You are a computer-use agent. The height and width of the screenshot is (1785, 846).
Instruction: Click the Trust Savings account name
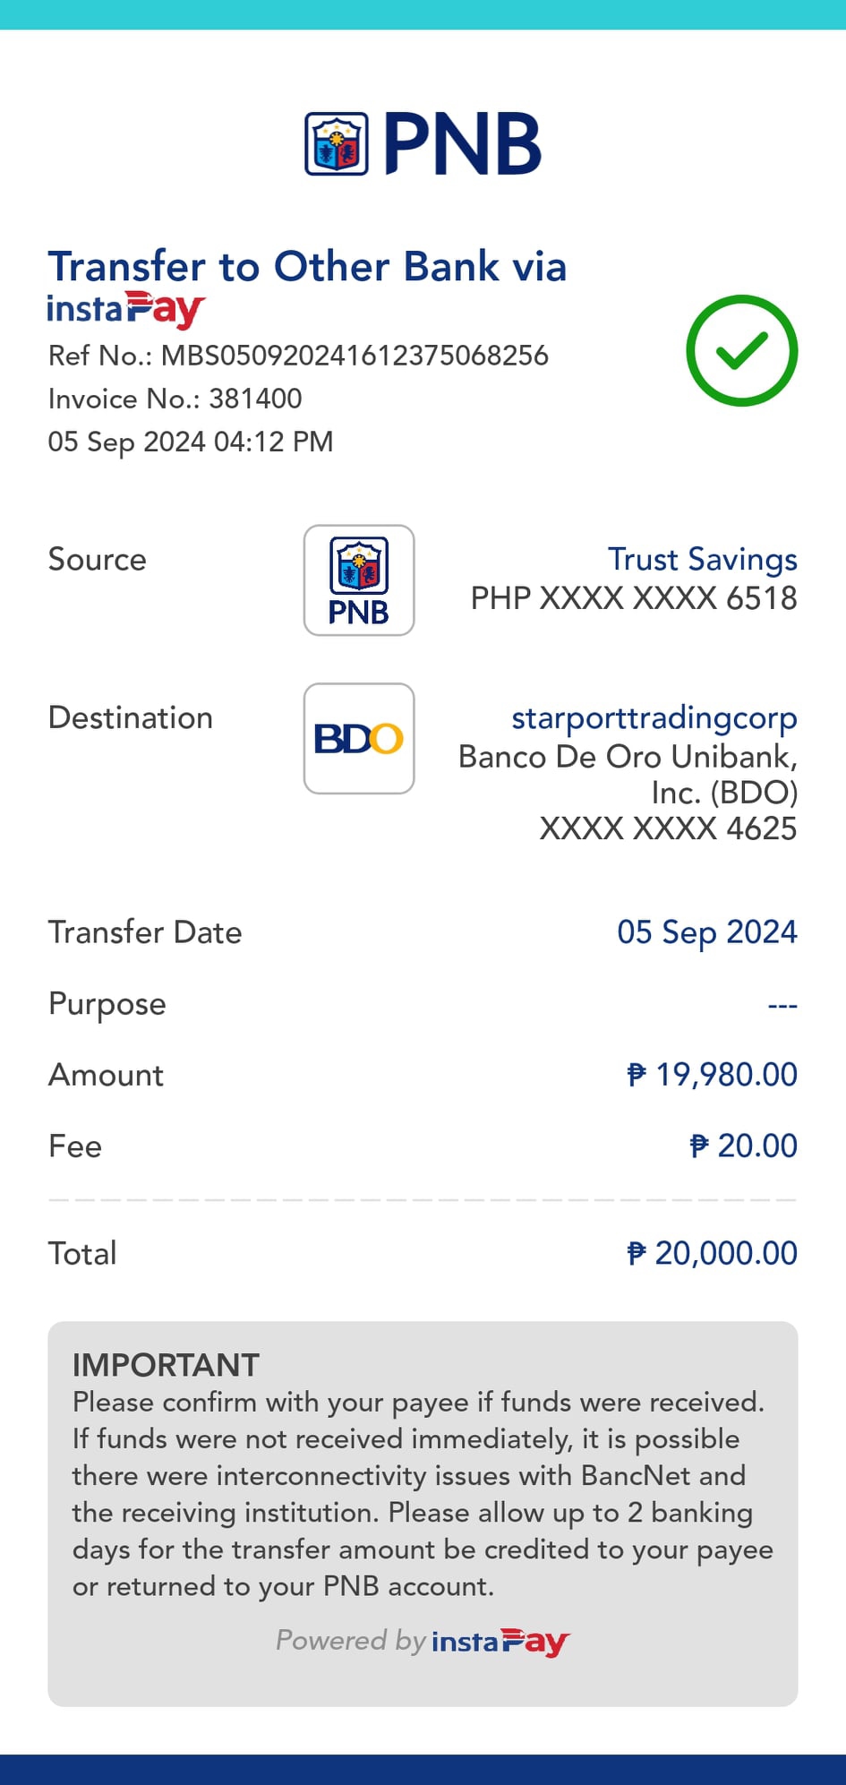click(702, 559)
